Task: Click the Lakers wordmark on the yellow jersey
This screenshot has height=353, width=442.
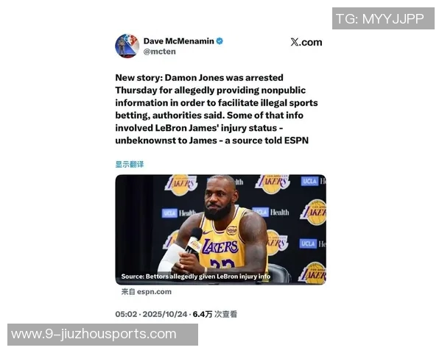Action: [220, 246]
